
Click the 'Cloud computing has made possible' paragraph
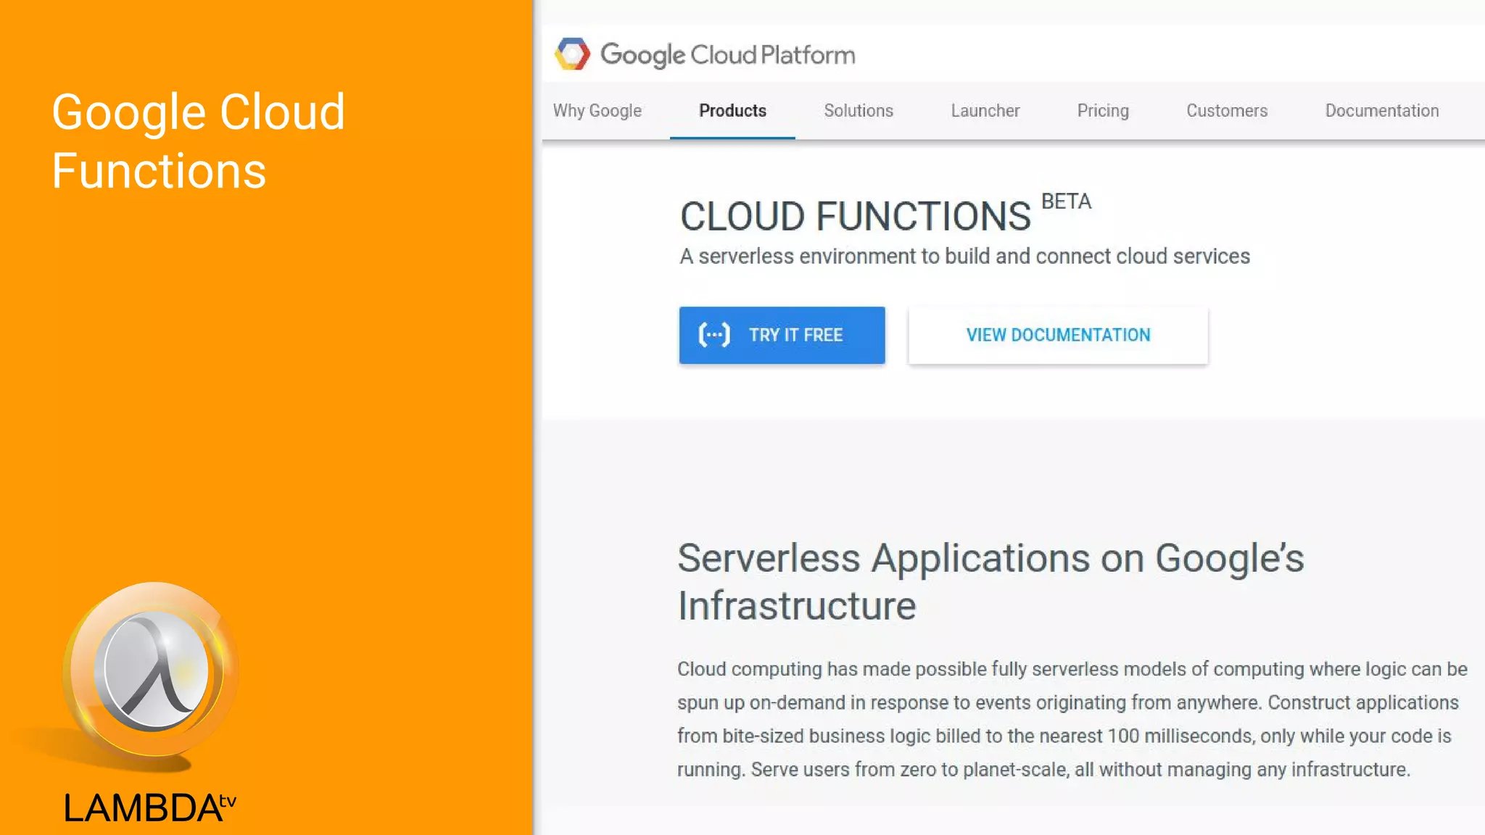1072,719
